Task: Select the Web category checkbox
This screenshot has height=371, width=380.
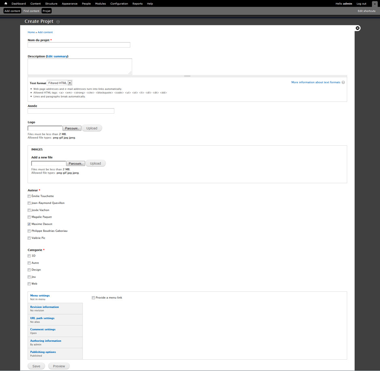Action: click(x=29, y=284)
